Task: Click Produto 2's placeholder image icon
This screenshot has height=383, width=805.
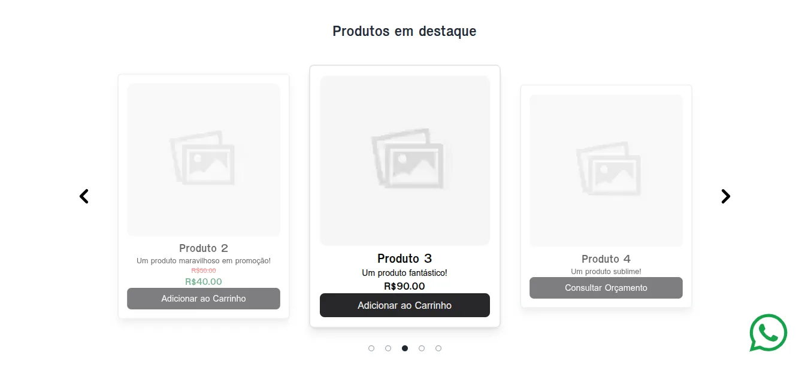Action: coord(204,159)
